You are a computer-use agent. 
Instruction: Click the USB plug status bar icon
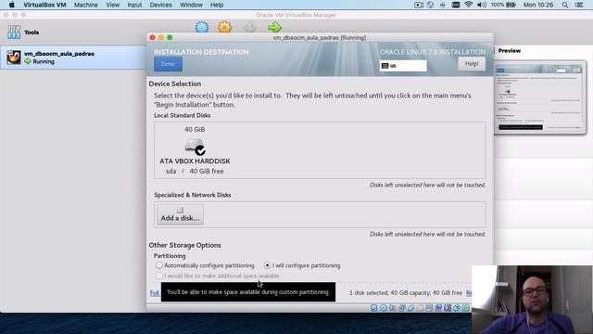click(410, 308)
